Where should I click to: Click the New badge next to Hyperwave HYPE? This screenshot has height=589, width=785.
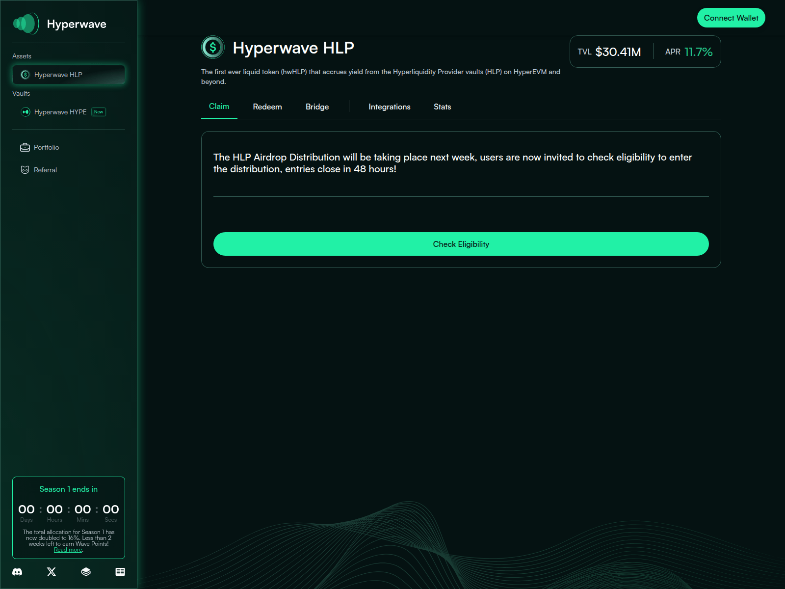point(98,112)
